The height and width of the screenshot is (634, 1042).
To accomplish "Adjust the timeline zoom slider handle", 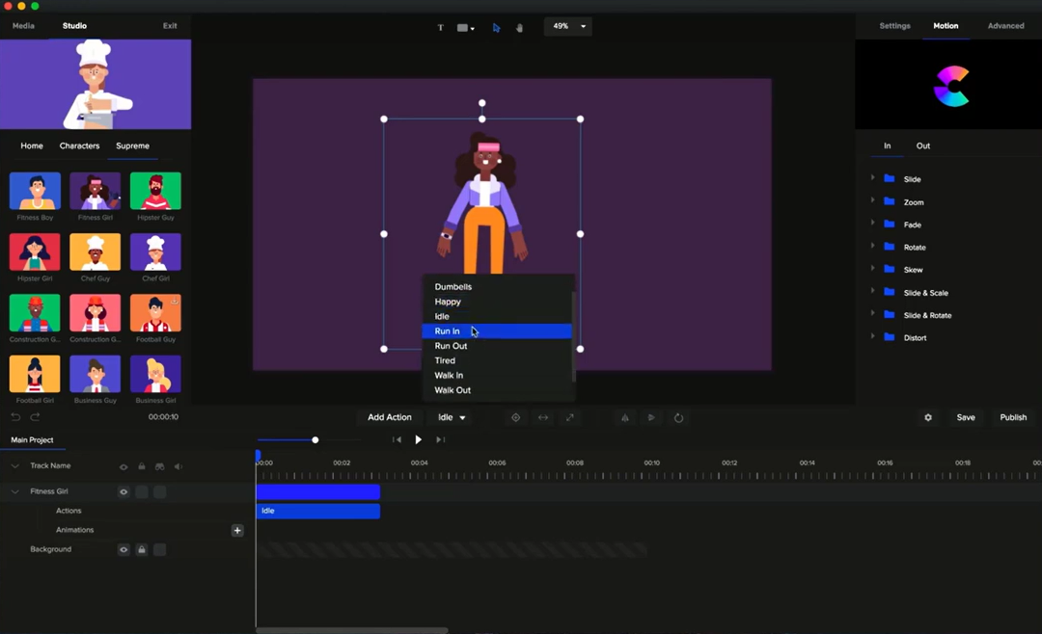I will [315, 439].
